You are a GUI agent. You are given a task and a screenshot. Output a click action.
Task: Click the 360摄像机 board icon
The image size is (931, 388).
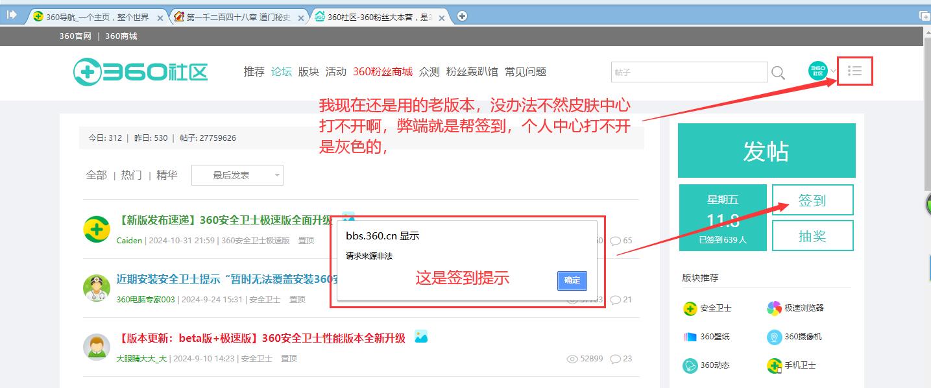(x=774, y=337)
